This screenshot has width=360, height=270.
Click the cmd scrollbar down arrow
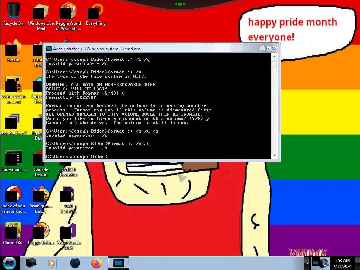(274, 156)
